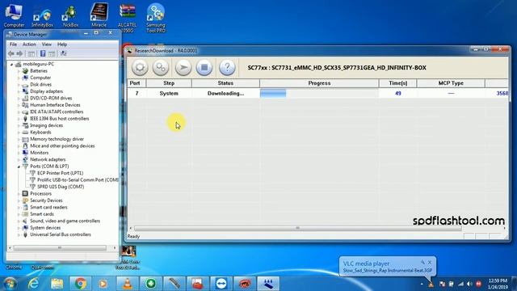Open the Settings double-gear icon in ResearchDownload
517x291 pixels.
point(161,67)
